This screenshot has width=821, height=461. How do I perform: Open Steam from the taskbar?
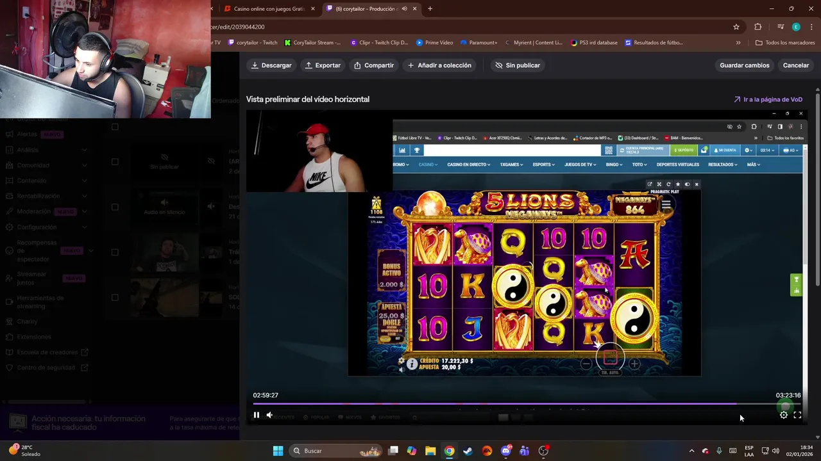(468, 451)
